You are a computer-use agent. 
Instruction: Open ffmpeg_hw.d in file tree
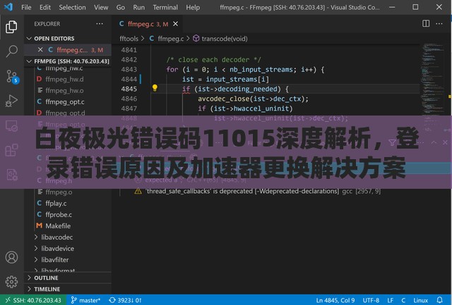point(64,79)
